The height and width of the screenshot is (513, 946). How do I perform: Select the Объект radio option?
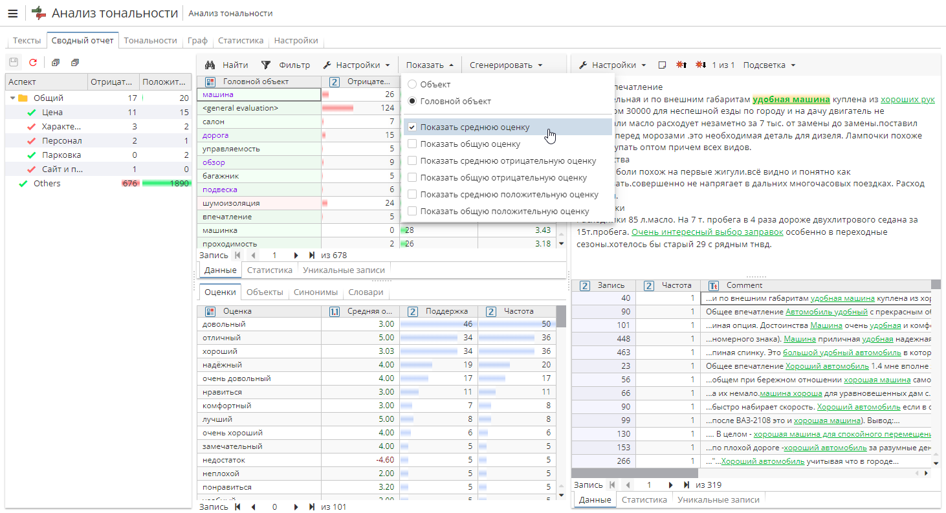[x=412, y=84]
